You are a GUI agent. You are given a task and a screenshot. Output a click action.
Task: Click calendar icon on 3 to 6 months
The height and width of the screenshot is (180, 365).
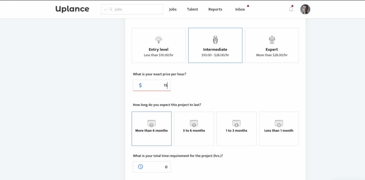(x=194, y=123)
